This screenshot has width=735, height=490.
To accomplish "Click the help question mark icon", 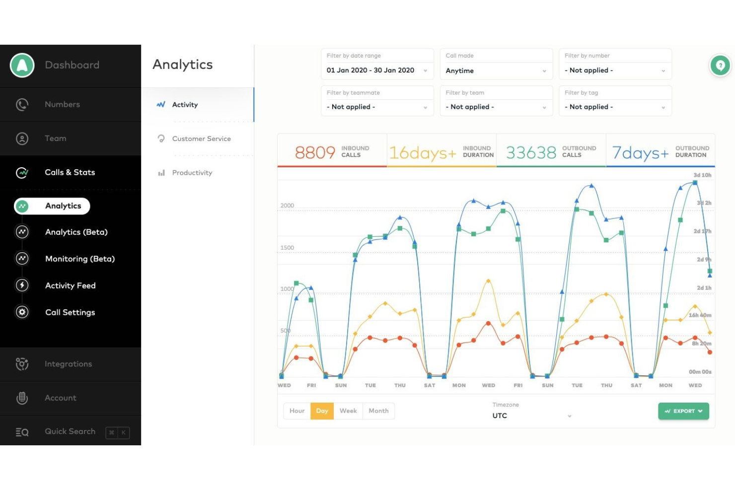I will pyautogui.click(x=720, y=65).
